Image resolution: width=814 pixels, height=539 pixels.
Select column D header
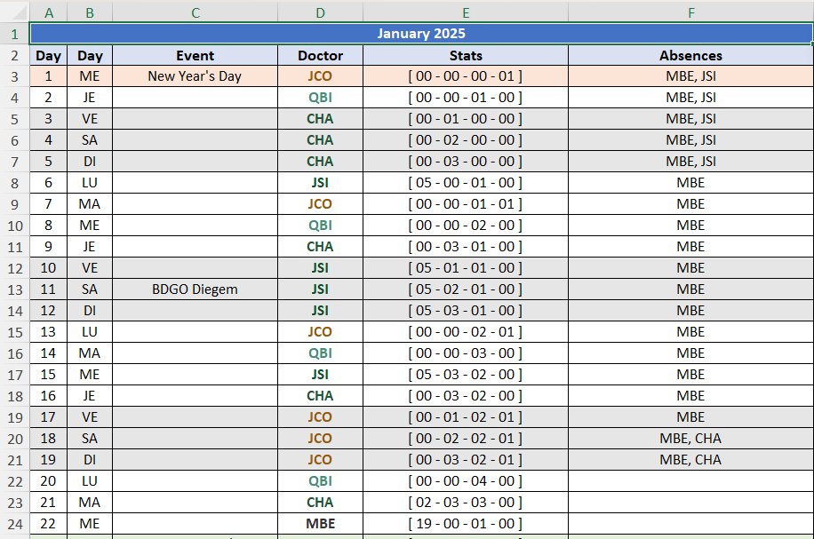point(320,12)
